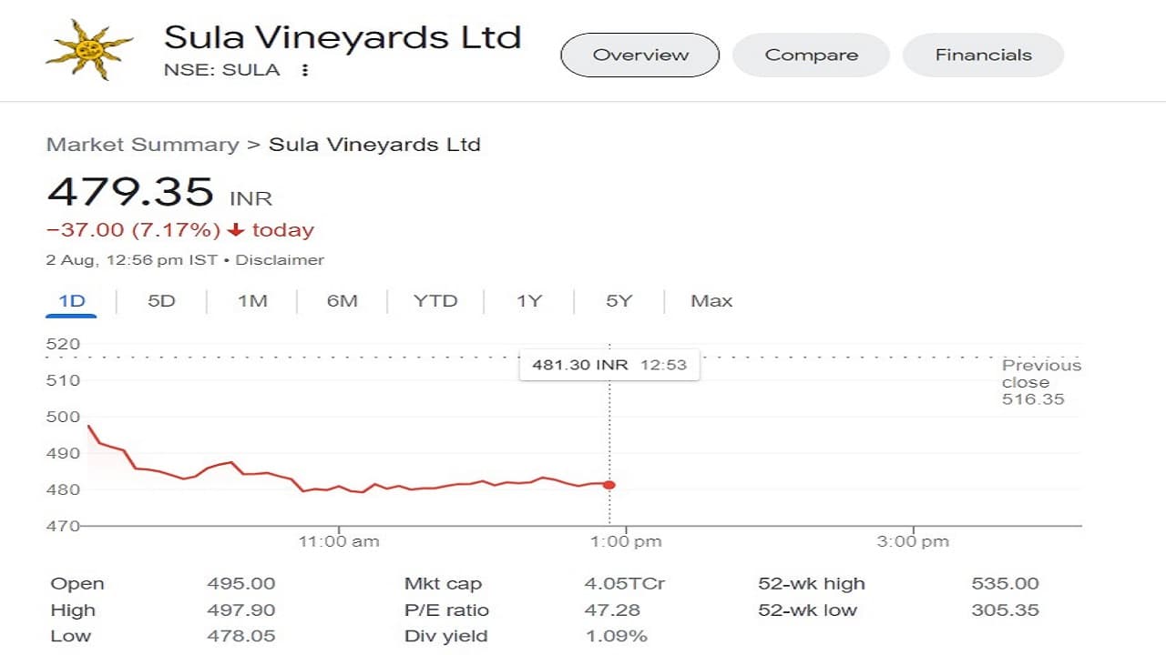Viewport: 1166px width, 655px height.
Task: Open the three-dot menu beside NSE: SULA
Action: (305, 70)
